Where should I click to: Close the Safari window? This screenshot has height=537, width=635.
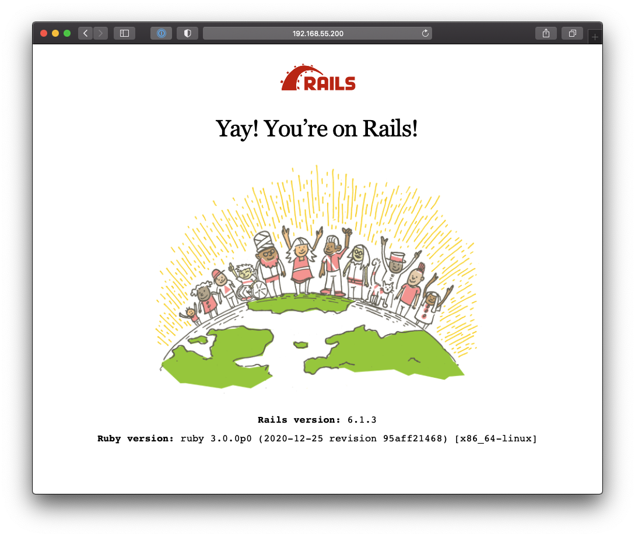coord(44,33)
